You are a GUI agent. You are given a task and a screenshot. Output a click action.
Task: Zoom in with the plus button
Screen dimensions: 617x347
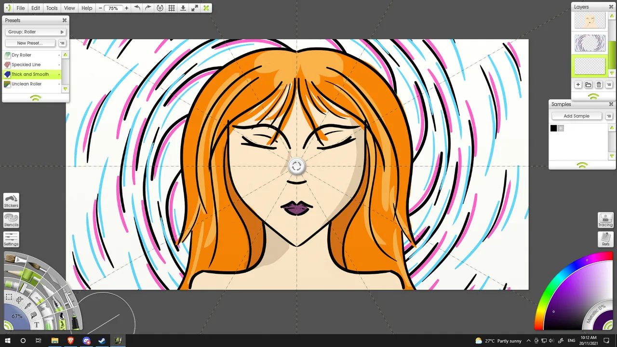coord(126,8)
